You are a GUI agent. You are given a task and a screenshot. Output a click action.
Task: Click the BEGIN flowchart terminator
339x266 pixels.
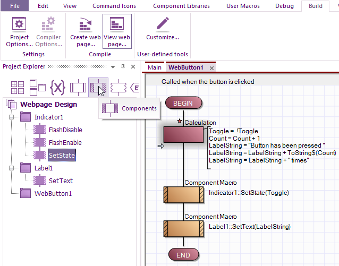coord(183,103)
